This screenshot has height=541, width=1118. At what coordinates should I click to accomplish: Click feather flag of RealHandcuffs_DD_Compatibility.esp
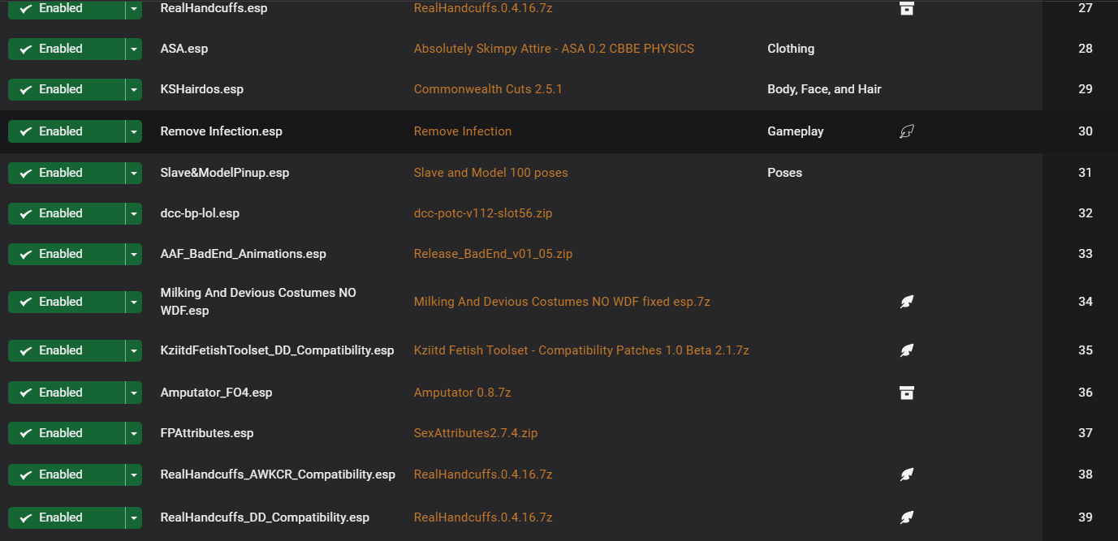pyautogui.click(x=907, y=517)
